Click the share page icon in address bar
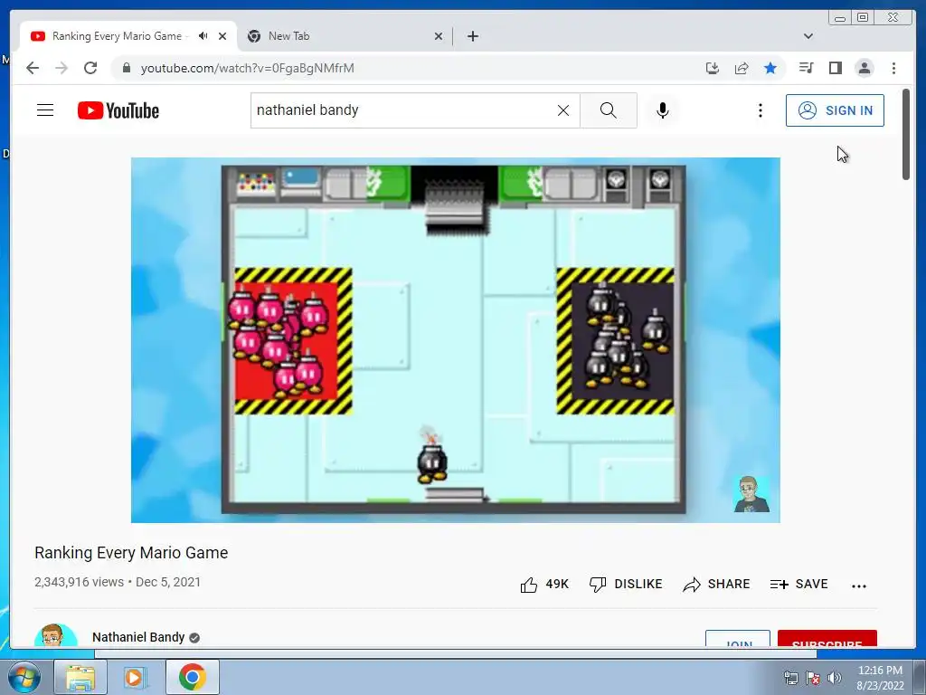Image resolution: width=926 pixels, height=695 pixels. (742, 68)
